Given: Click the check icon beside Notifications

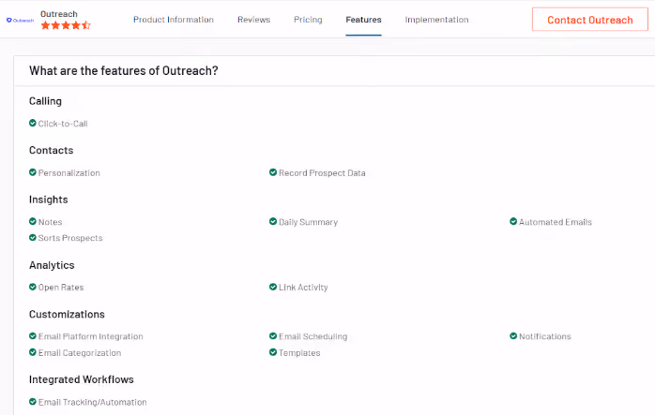Looking at the screenshot, I should tap(513, 336).
